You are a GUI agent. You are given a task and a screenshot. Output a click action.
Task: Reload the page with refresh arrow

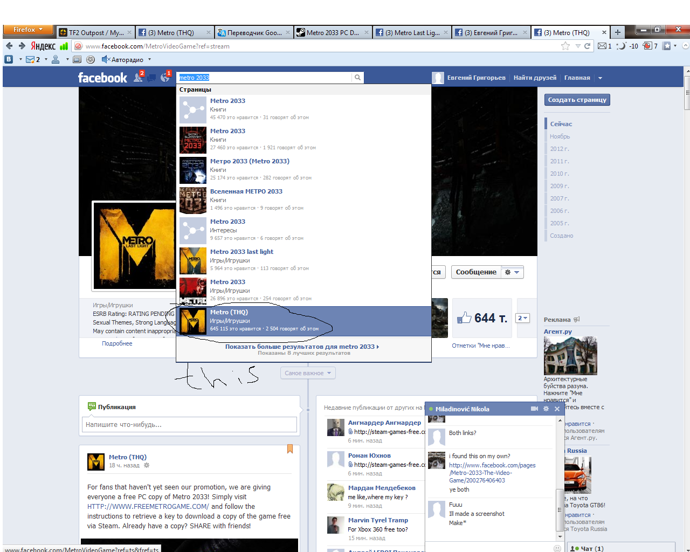[588, 46]
